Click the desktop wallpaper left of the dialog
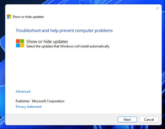 coord(2,65)
